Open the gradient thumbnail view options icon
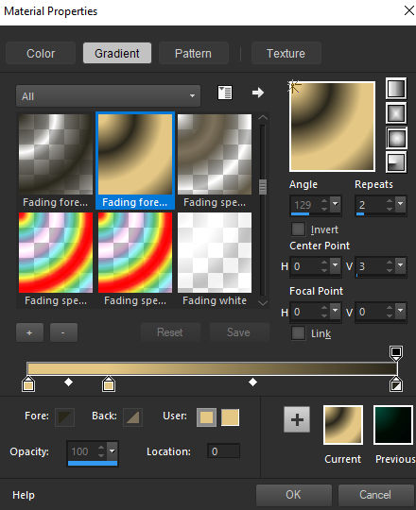The image size is (416, 510). pos(225,93)
